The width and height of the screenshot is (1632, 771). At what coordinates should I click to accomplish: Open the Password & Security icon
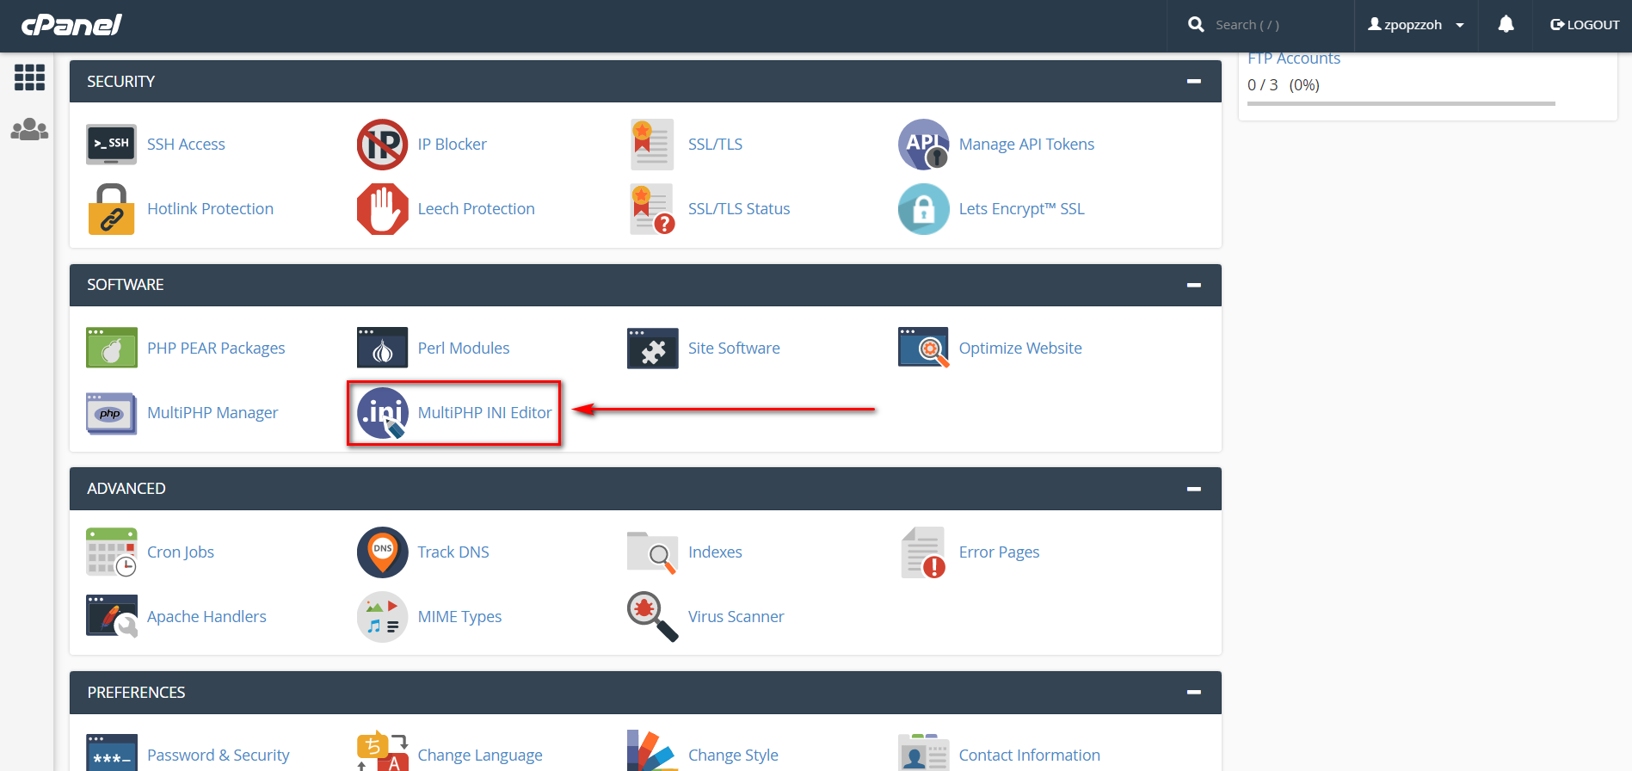pos(112,753)
